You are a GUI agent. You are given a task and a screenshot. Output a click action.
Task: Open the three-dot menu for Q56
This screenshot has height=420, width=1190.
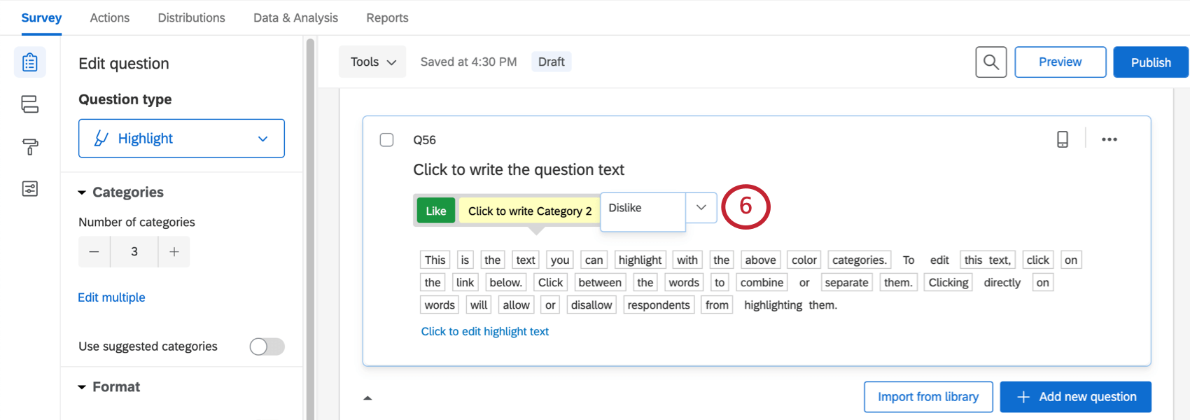point(1109,139)
